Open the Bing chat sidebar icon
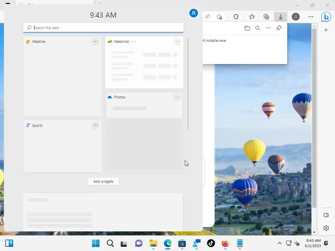Viewport: 335px width, 251px height. click(x=326, y=17)
